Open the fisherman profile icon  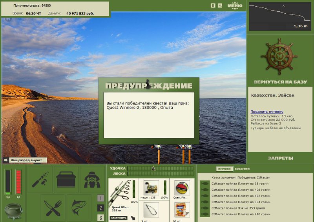click(92, 179)
